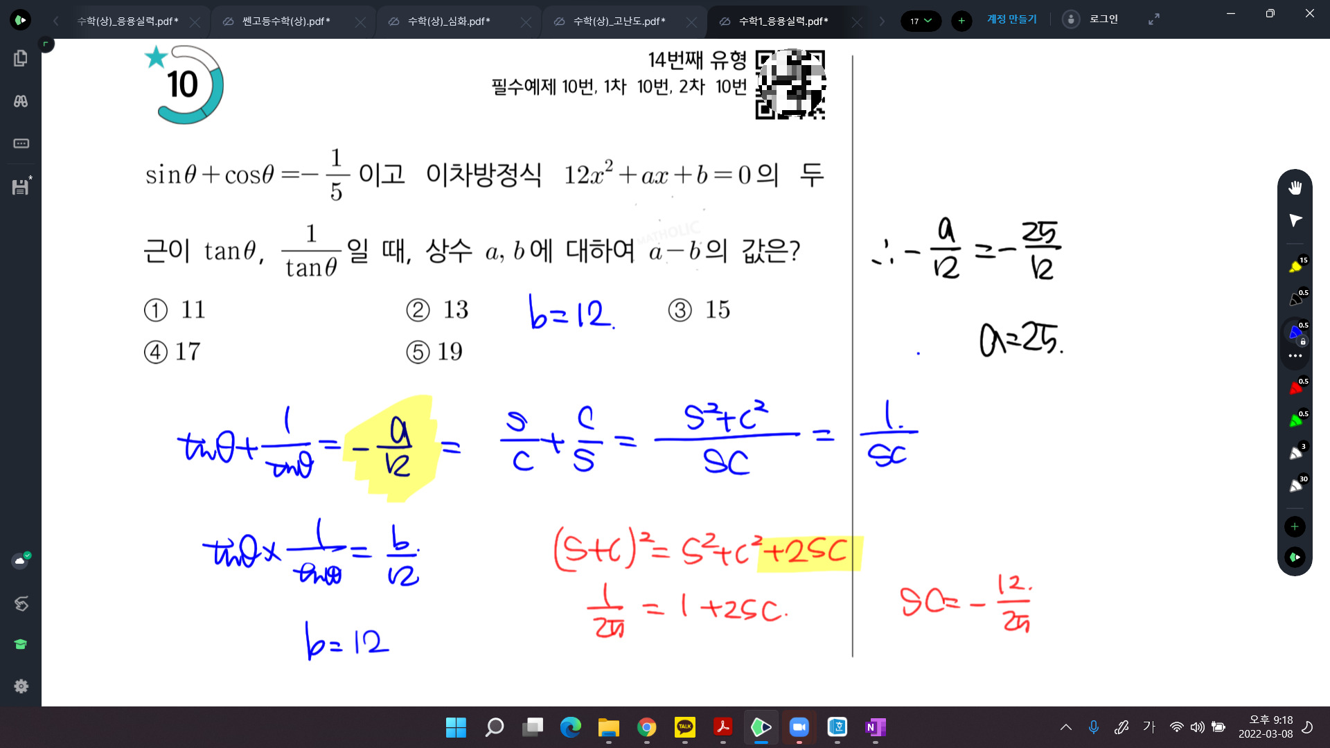
Task: Pick the yellow highlighter pen
Action: tap(1295, 267)
